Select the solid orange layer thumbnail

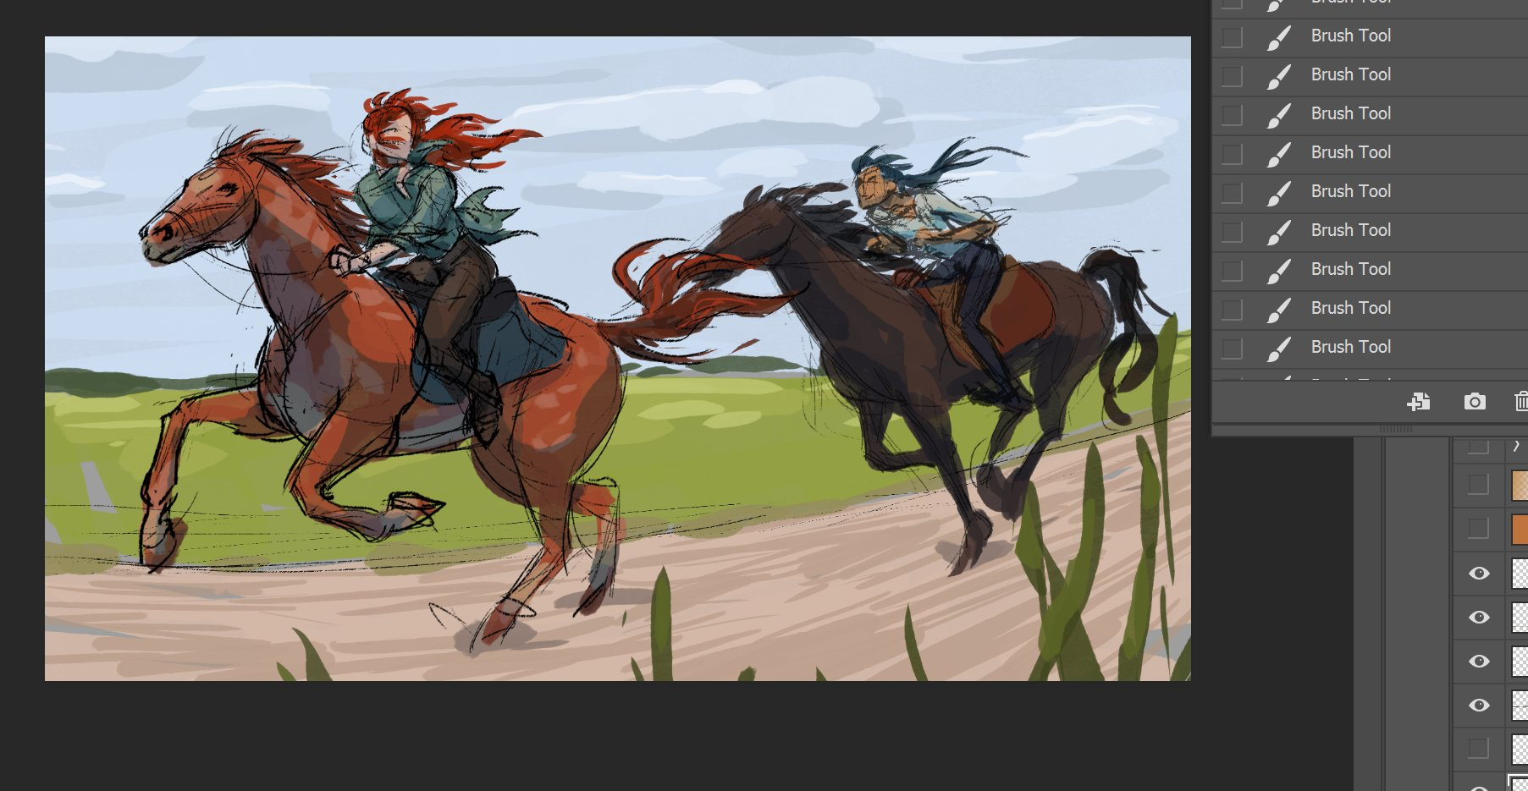tap(1520, 529)
